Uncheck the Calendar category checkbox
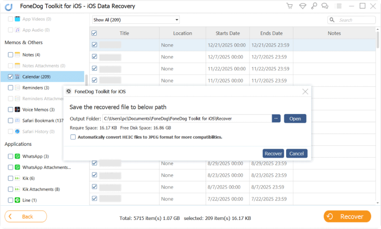Viewport: 381px width, 229px height. tap(10, 76)
